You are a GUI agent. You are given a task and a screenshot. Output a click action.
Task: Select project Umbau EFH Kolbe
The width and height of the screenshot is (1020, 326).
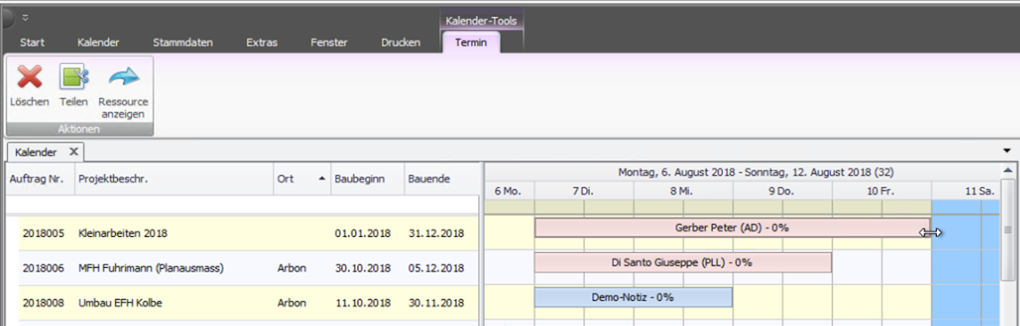[120, 303]
